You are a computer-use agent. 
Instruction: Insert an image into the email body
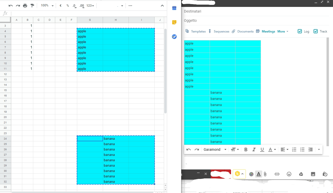[x=313, y=174]
